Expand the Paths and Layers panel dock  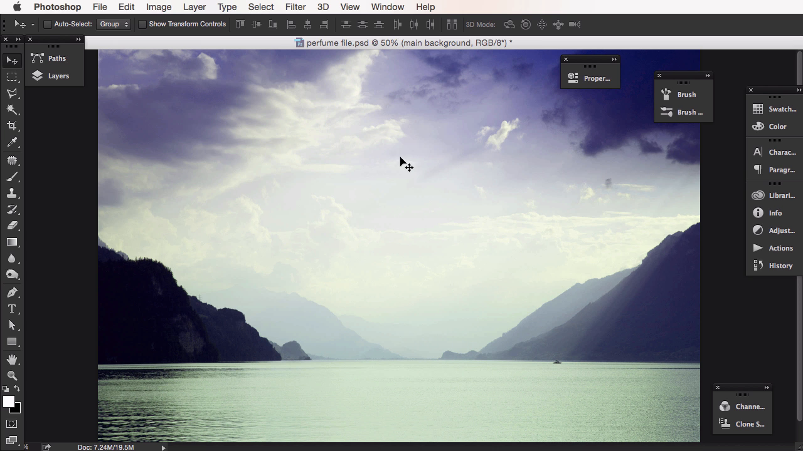pos(78,39)
